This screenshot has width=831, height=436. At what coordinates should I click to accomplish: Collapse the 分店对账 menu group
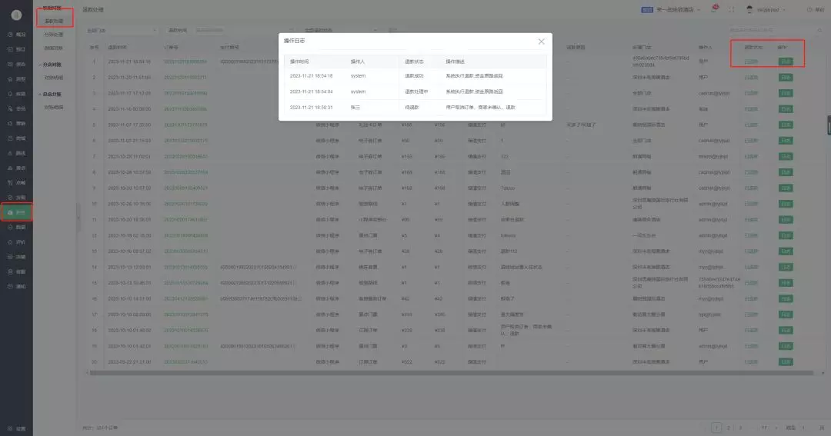coord(51,65)
